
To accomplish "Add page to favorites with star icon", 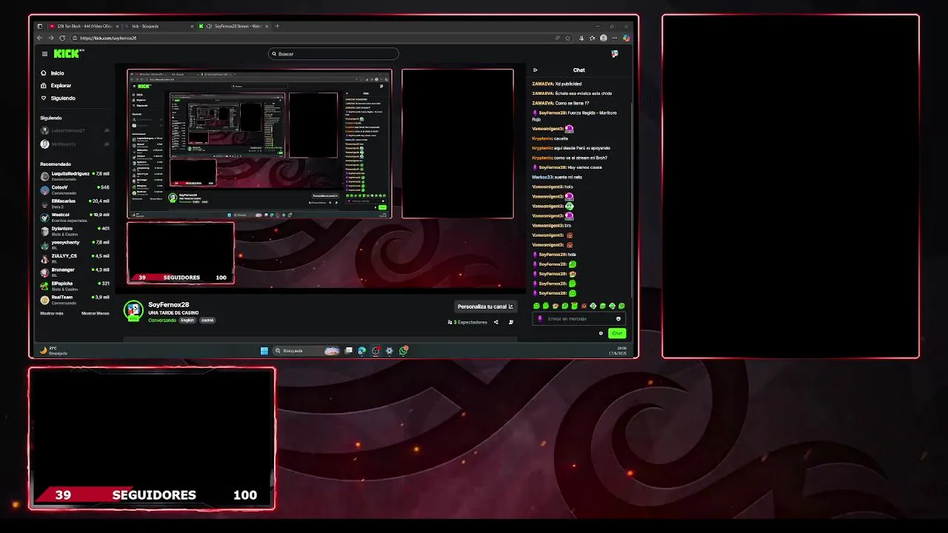I will tap(567, 38).
